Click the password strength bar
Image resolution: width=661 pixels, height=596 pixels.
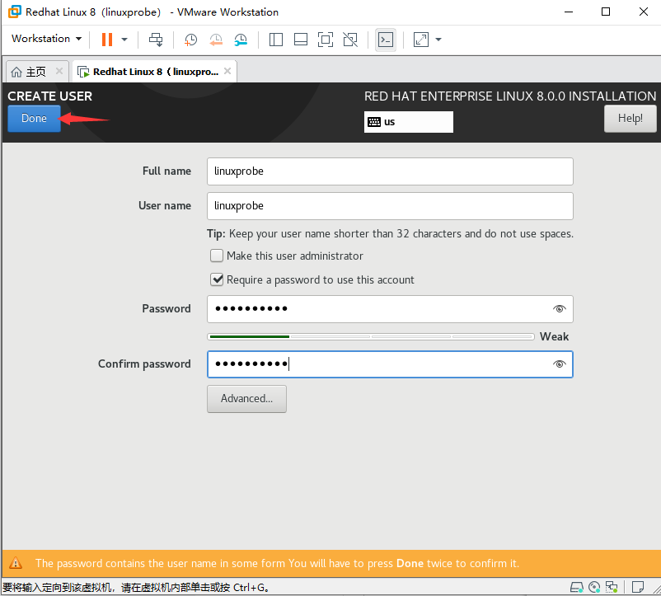tap(371, 336)
